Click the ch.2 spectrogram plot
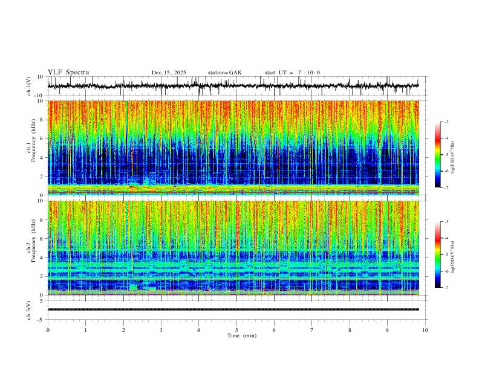Image resolution: width=479 pixels, height=370 pixels. pos(233,248)
